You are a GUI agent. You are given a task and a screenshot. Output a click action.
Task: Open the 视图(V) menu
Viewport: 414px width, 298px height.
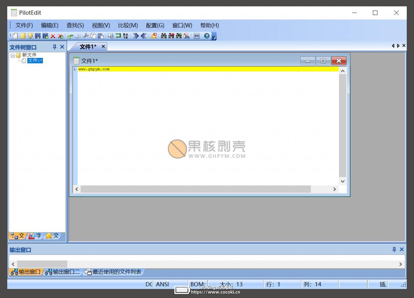click(101, 25)
